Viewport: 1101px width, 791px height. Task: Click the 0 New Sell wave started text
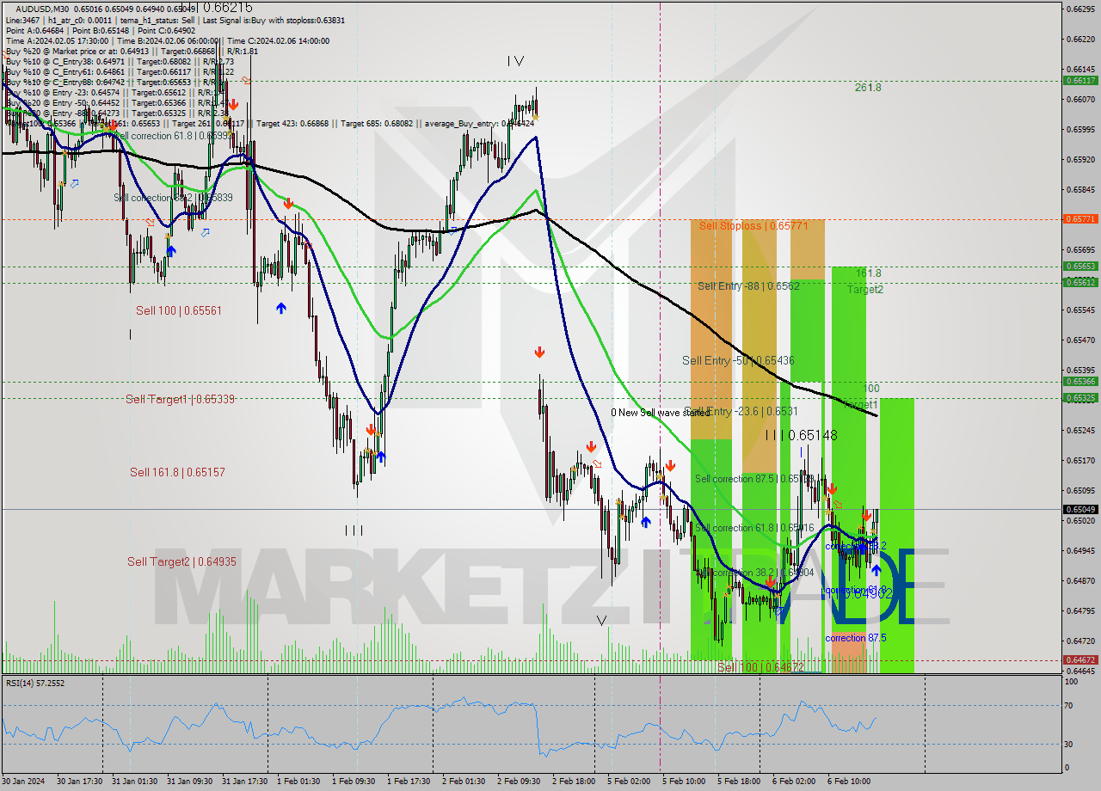coord(661,413)
